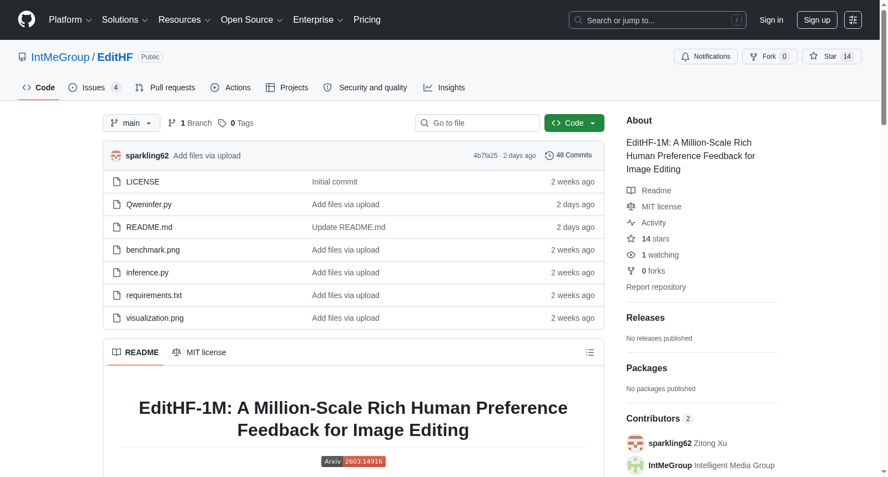Image resolution: width=888 pixels, height=477 pixels.
Task: Open the README outline icon
Action: click(590, 352)
